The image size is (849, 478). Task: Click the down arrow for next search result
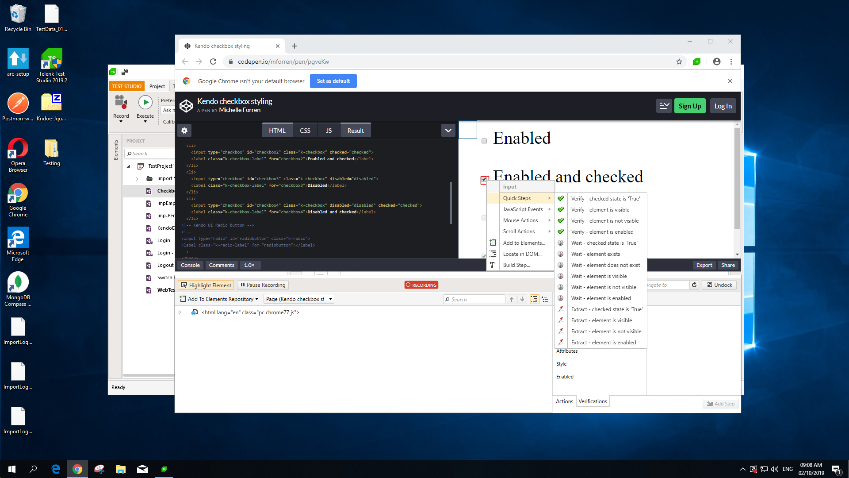tap(522, 300)
